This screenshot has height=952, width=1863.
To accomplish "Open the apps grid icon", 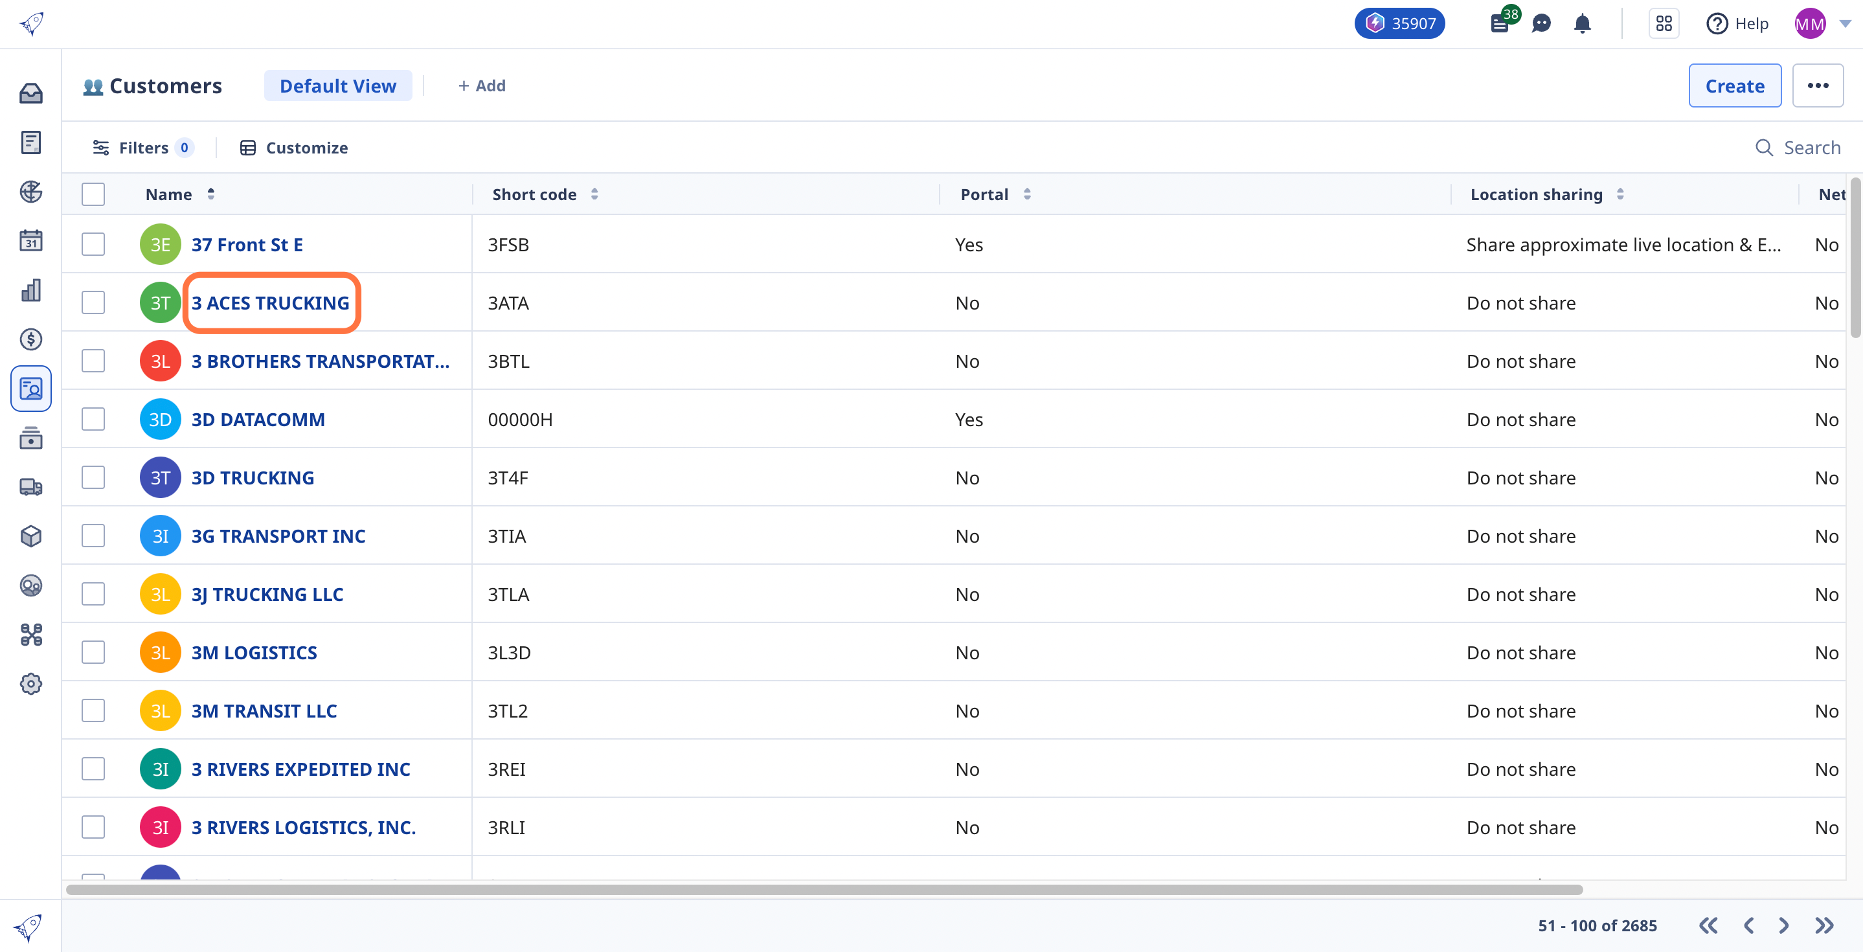I will click(1664, 24).
